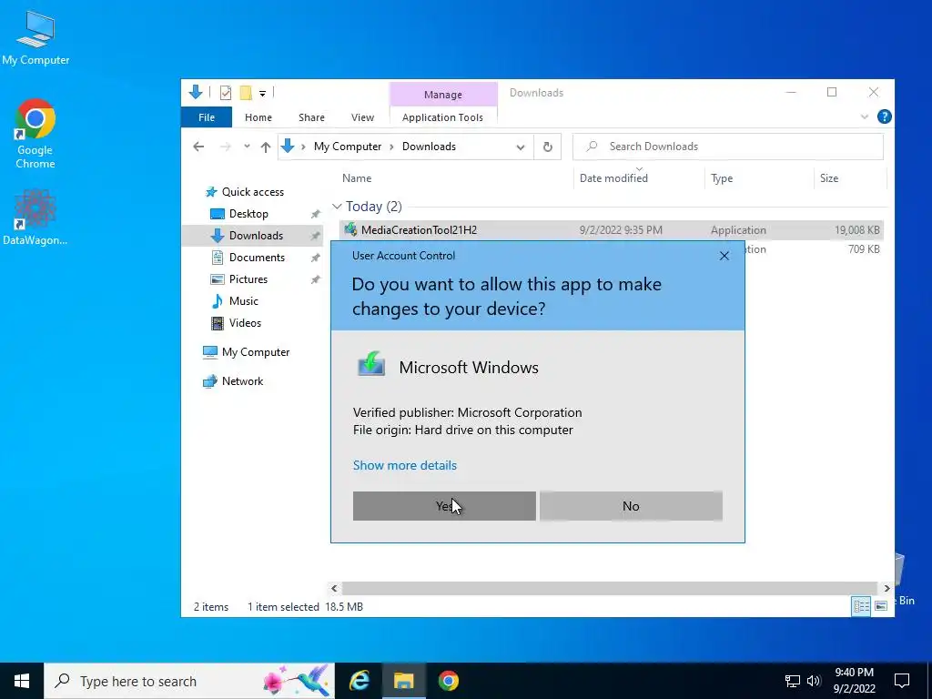Open the Windows Start menu
The width and height of the screenshot is (932, 699).
tap(22, 681)
